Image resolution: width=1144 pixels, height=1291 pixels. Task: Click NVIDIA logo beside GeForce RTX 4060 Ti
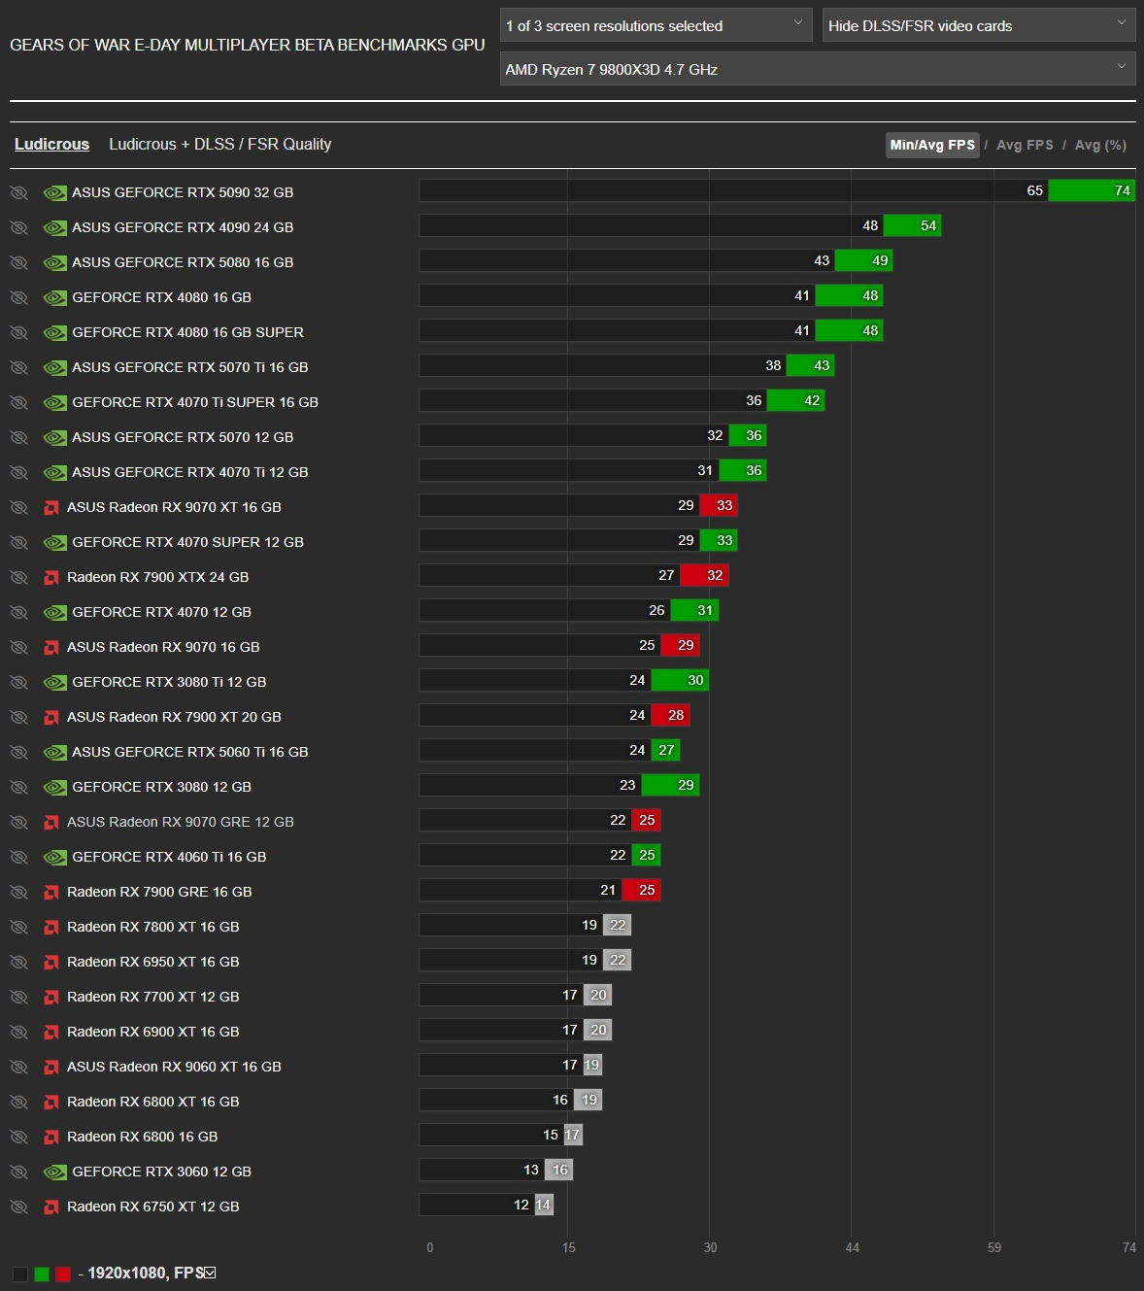pyautogui.click(x=55, y=857)
